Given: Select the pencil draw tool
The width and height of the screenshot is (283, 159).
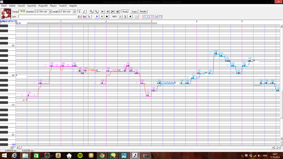Looking at the screenshot, I should point(84,11).
